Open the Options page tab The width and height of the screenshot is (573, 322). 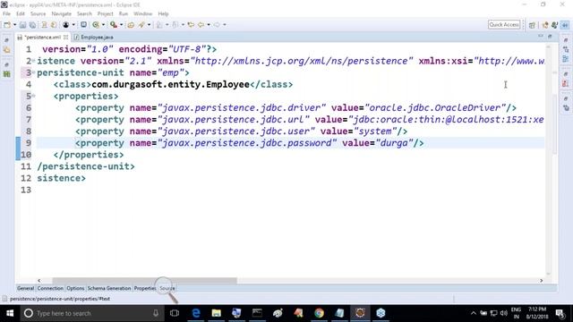point(75,288)
